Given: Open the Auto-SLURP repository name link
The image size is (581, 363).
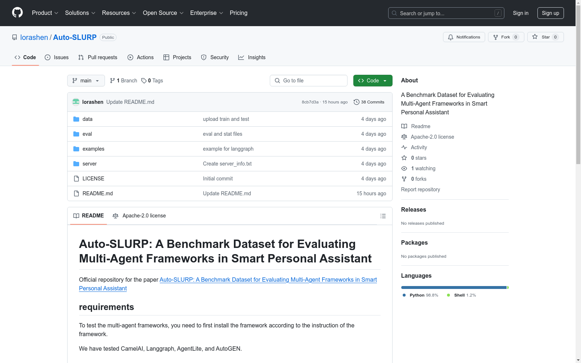Looking at the screenshot, I should (75, 37).
